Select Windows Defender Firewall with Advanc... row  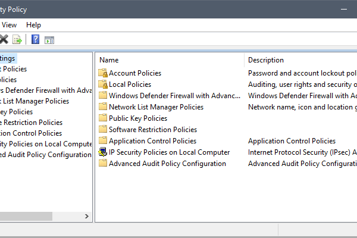click(x=174, y=96)
